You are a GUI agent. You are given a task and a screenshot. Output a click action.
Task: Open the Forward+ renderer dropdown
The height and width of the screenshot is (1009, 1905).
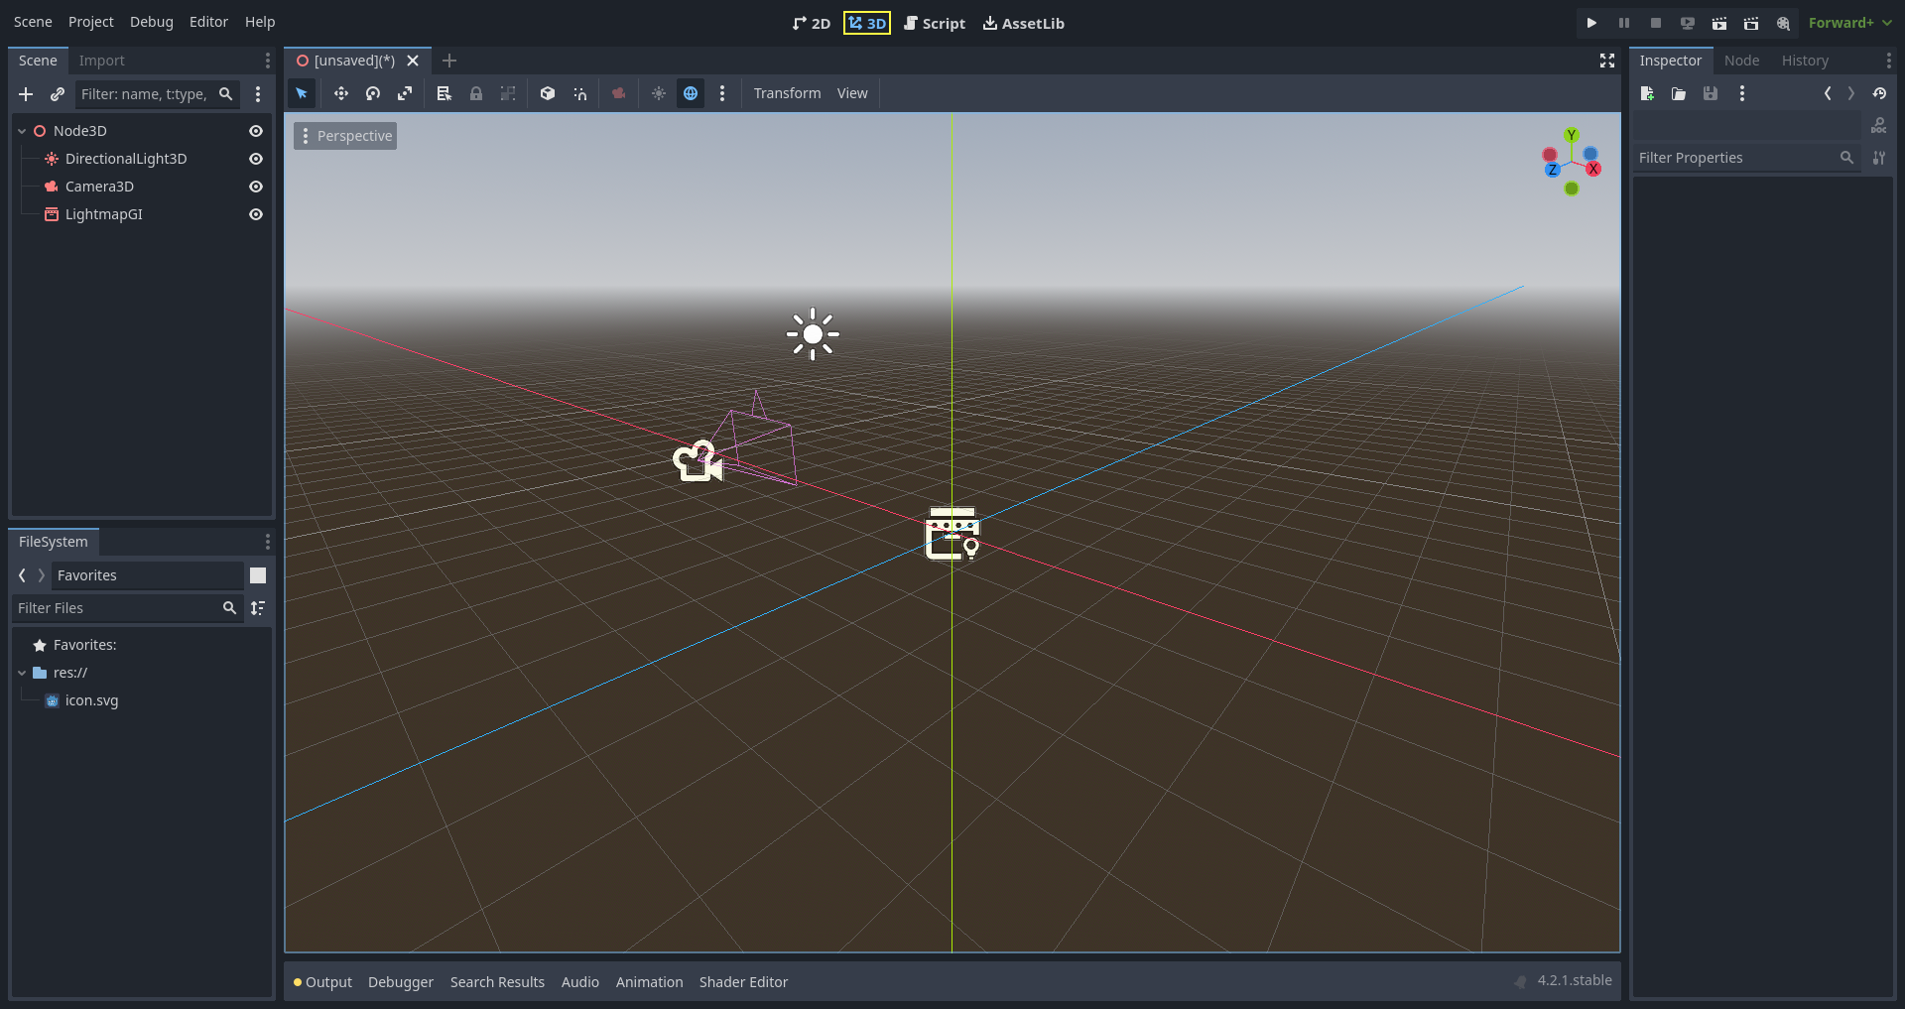(x=1849, y=22)
